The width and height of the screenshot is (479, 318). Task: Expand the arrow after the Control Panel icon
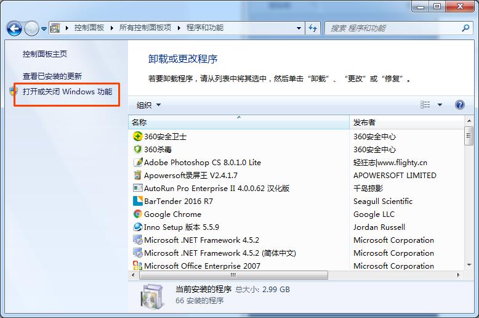[x=67, y=28]
